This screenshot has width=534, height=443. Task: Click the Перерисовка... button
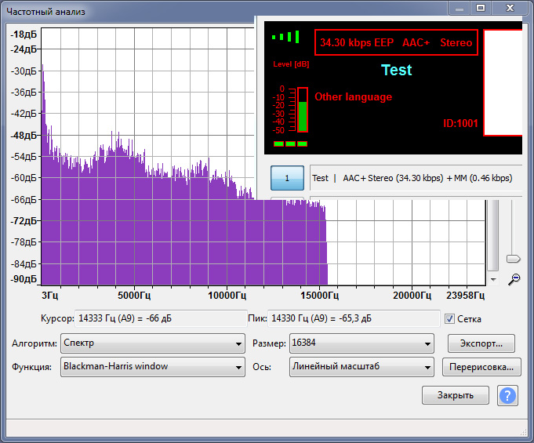[x=481, y=367]
